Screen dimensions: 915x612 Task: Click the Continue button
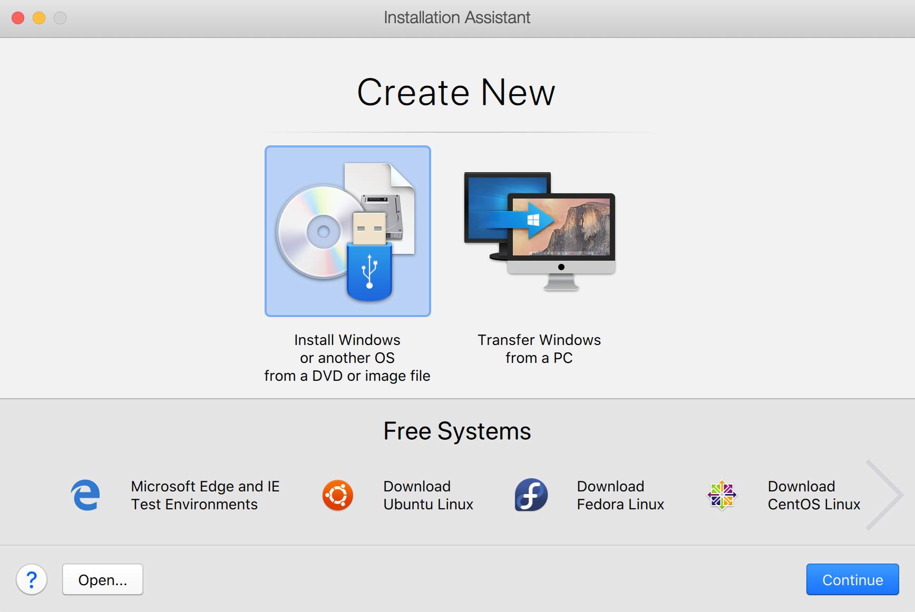[852, 579]
